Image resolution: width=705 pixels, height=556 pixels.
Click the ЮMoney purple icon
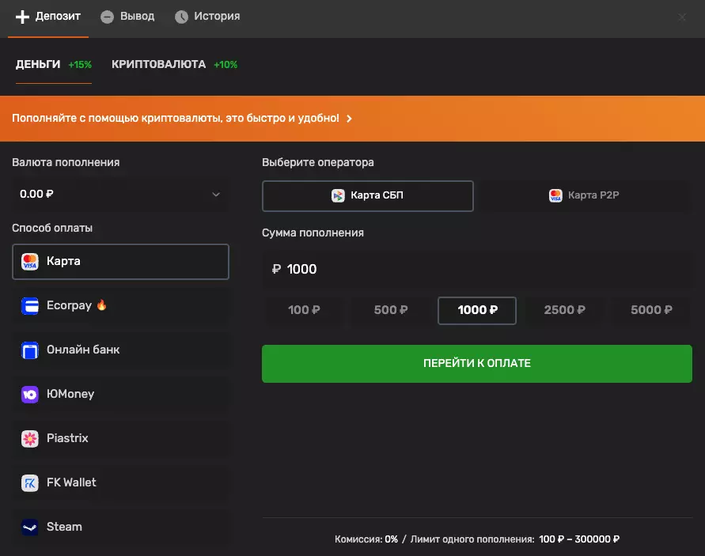tap(30, 394)
